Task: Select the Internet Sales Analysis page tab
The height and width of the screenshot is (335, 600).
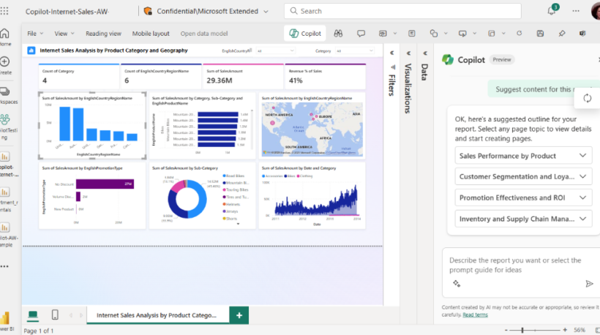Action: coord(157,315)
